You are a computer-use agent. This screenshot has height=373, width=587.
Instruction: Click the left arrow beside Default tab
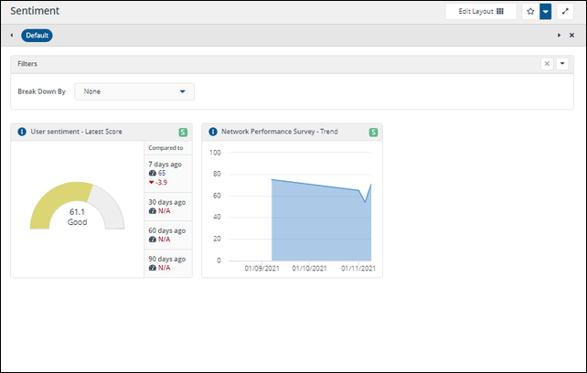pyautogui.click(x=12, y=36)
